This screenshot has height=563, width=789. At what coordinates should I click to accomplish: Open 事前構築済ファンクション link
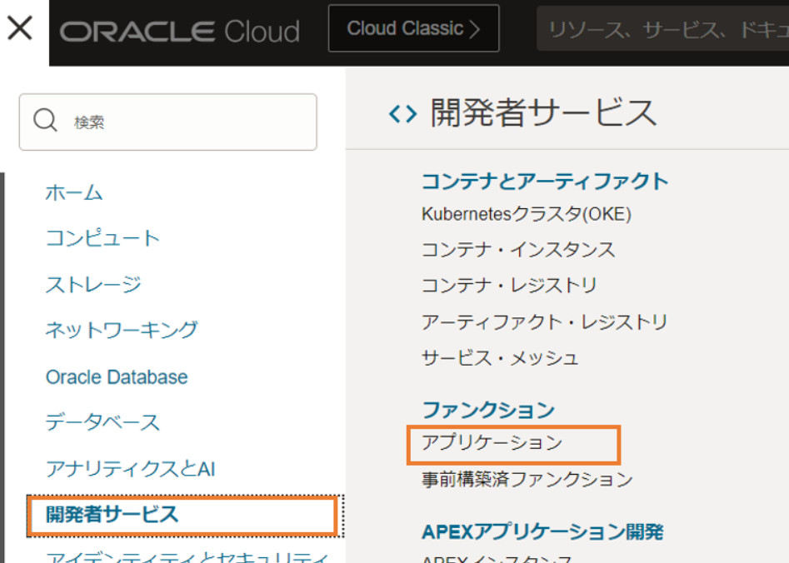pos(527,480)
